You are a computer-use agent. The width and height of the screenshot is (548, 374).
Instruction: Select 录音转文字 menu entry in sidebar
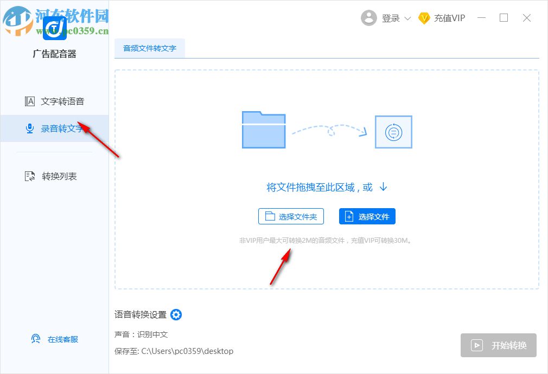56,128
